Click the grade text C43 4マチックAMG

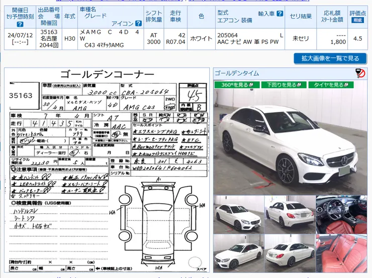[x=104, y=45]
